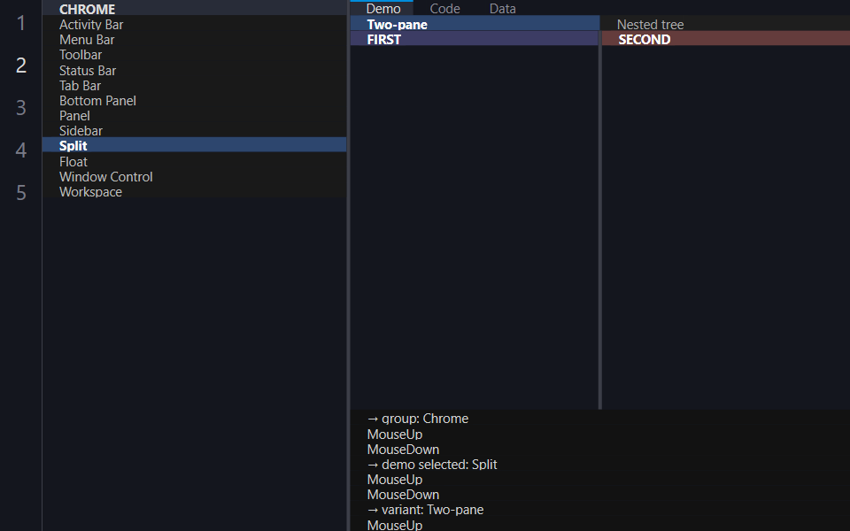Choose Bottom Panel from the list
Viewport: 850px width, 531px height.
[194, 101]
